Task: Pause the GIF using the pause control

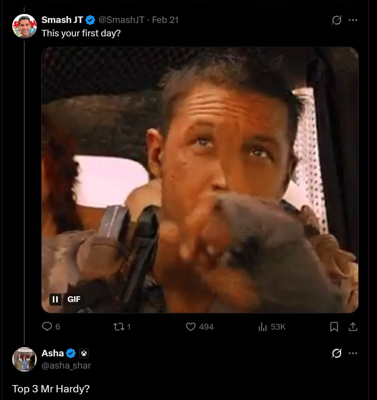Action: [x=55, y=300]
